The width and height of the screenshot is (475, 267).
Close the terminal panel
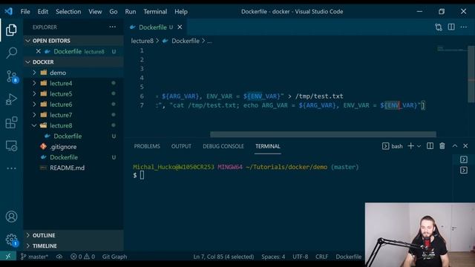point(465,146)
